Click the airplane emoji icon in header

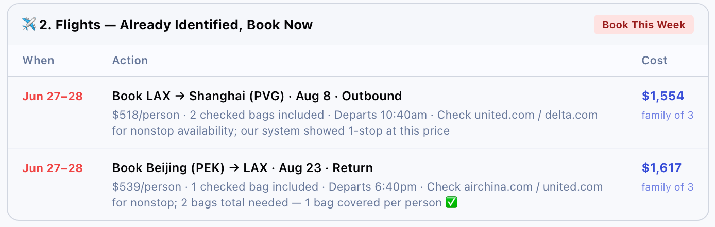pos(29,25)
